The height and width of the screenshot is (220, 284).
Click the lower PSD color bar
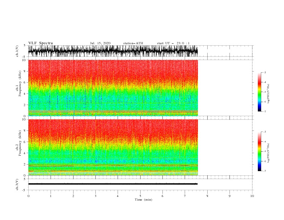[x=259, y=151]
